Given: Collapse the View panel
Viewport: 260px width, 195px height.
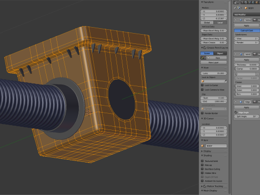Looking at the screenshot, I should point(202,68).
